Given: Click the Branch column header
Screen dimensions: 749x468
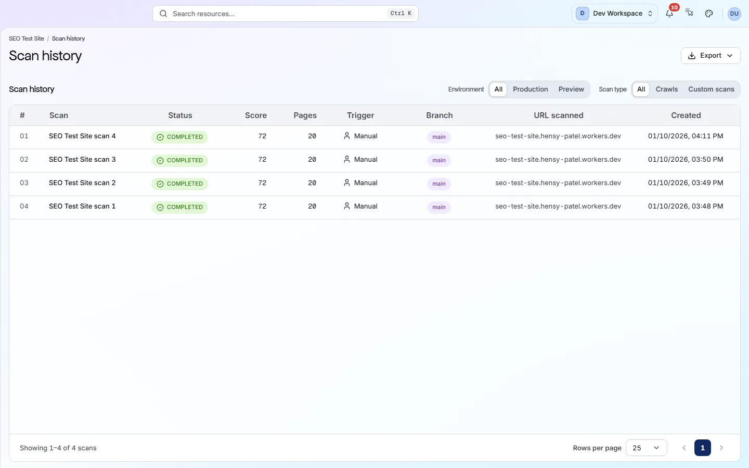Looking at the screenshot, I should [440, 115].
